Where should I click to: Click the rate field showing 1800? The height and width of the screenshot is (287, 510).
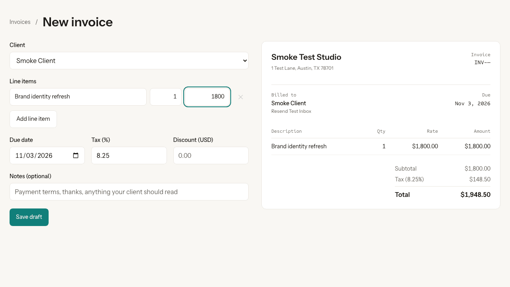[207, 97]
